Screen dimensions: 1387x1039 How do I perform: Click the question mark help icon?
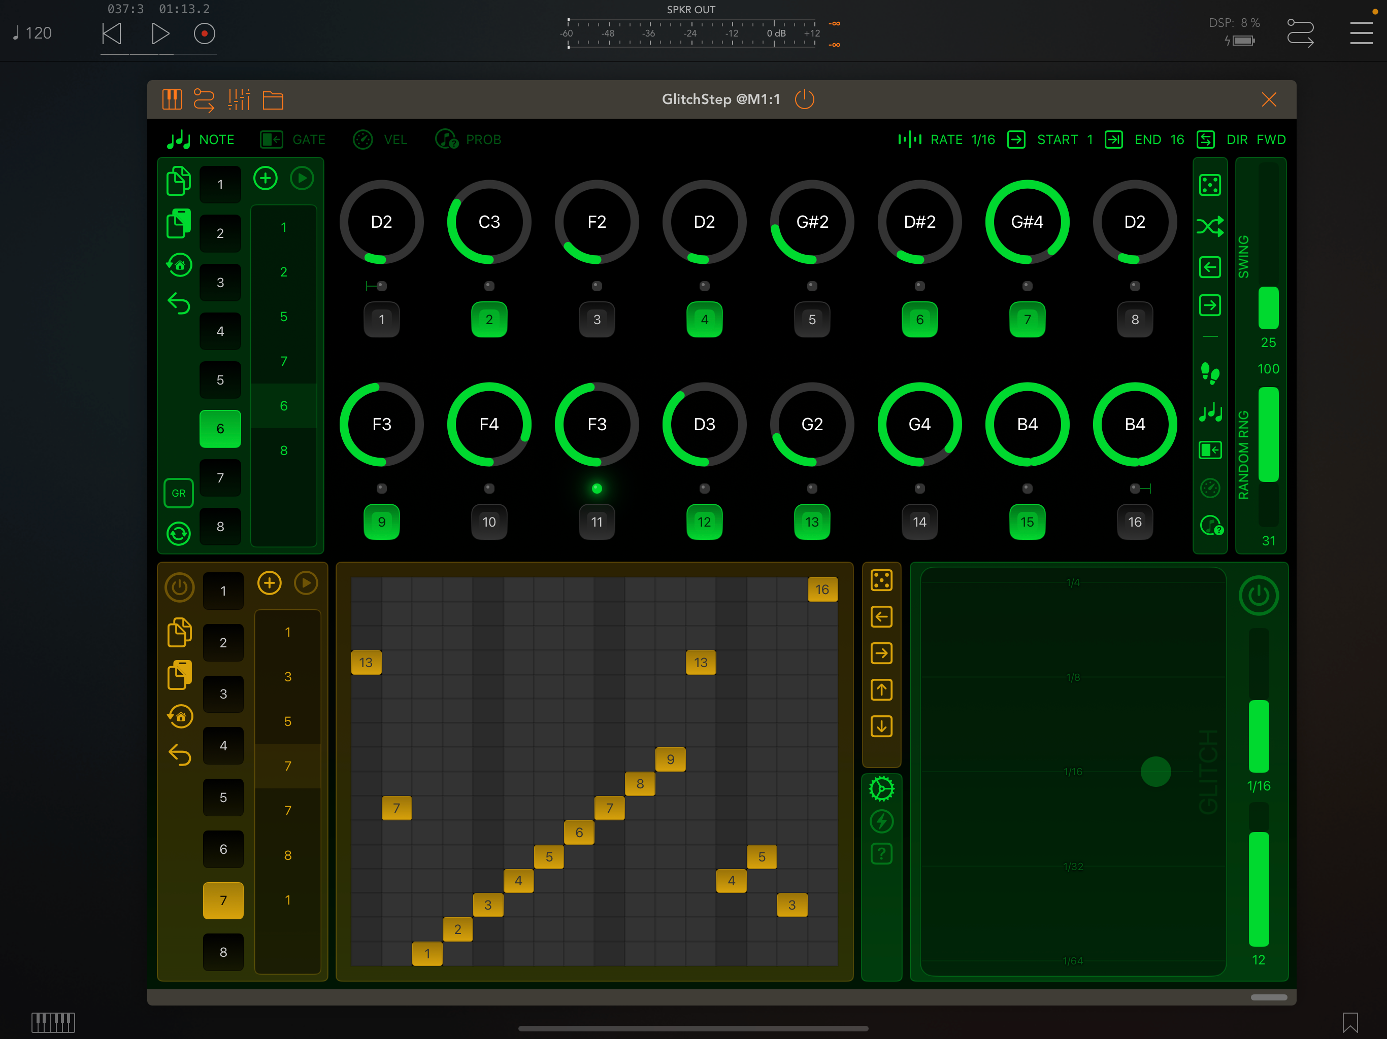(x=882, y=853)
